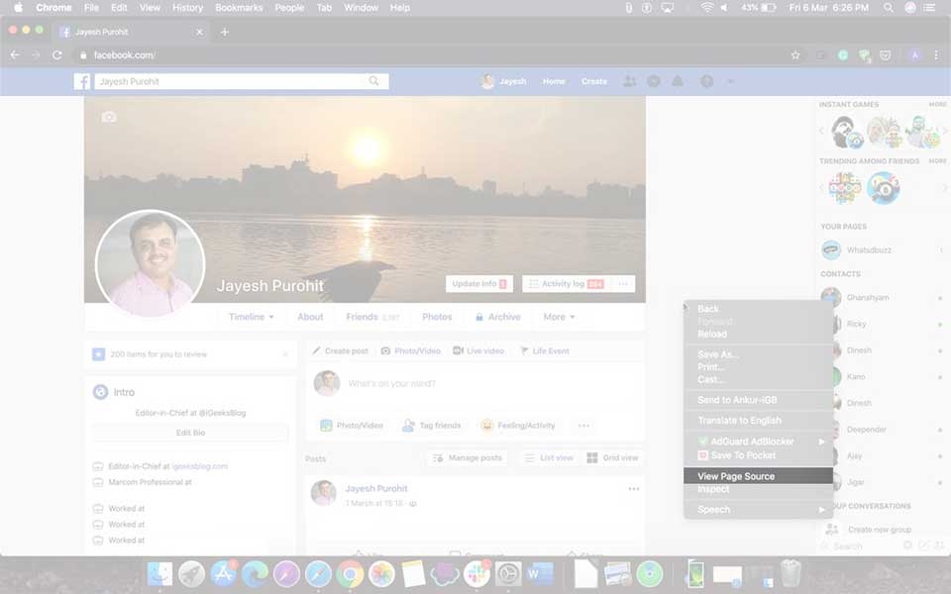Click the camera icon on the cover photo

tap(109, 117)
